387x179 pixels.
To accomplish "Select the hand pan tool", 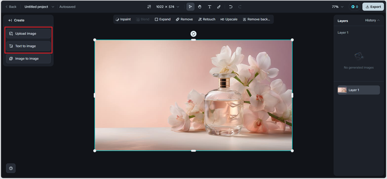I will (200, 7).
